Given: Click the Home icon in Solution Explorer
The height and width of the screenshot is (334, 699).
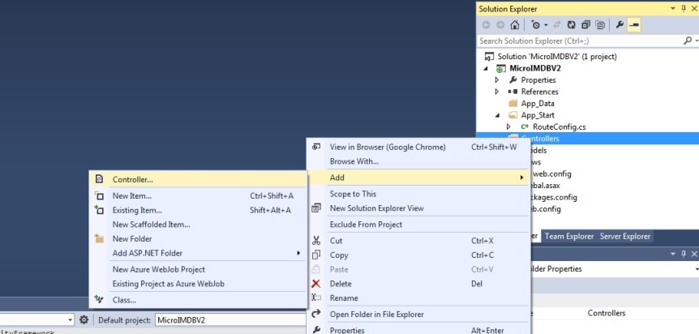Looking at the screenshot, I should point(514,24).
